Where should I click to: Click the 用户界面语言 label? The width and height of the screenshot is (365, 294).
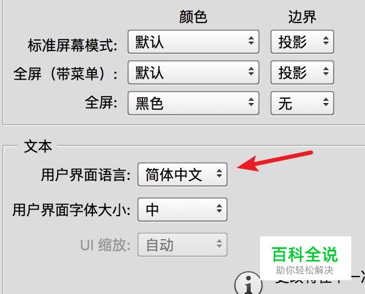(86, 175)
